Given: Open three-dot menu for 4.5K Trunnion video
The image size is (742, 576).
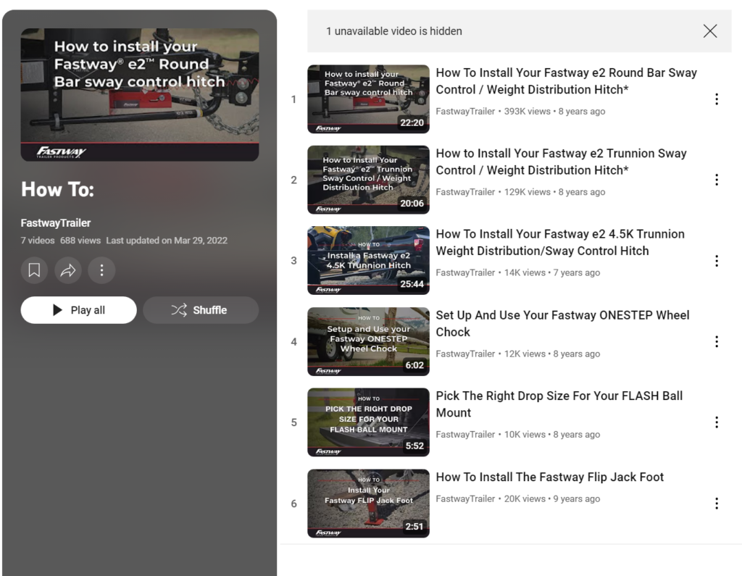Looking at the screenshot, I should [x=716, y=261].
